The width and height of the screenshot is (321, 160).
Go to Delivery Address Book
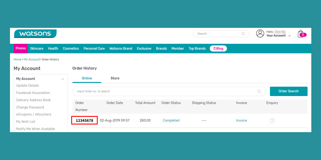(34, 100)
